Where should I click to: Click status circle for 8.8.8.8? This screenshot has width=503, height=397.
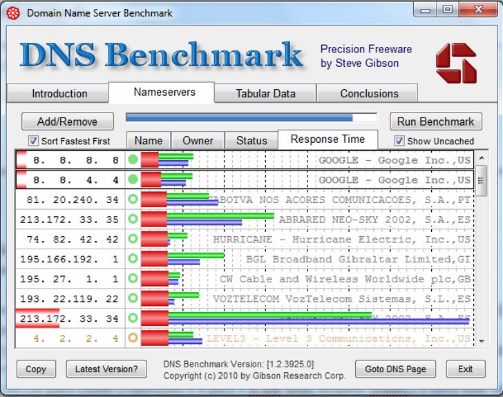pyautogui.click(x=133, y=159)
